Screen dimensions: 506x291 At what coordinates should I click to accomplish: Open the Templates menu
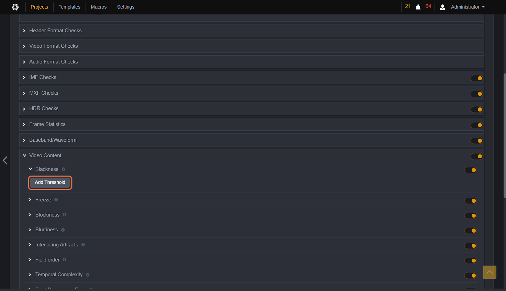click(69, 7)
